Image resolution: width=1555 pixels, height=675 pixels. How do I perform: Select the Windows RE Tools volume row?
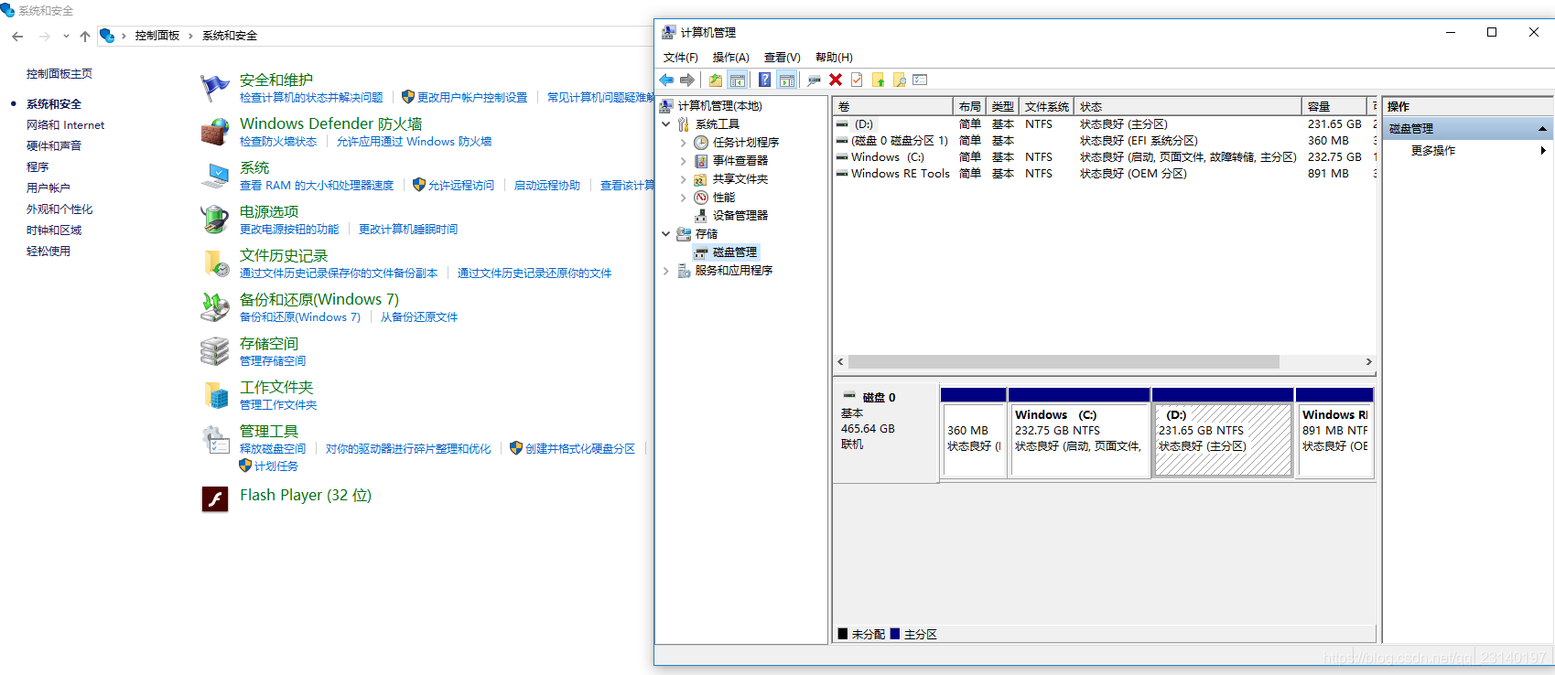coord(1106,174)
